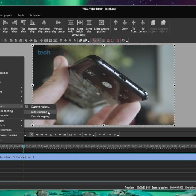
Task: Open the Activation menu
Action: (x=35, y=15)
